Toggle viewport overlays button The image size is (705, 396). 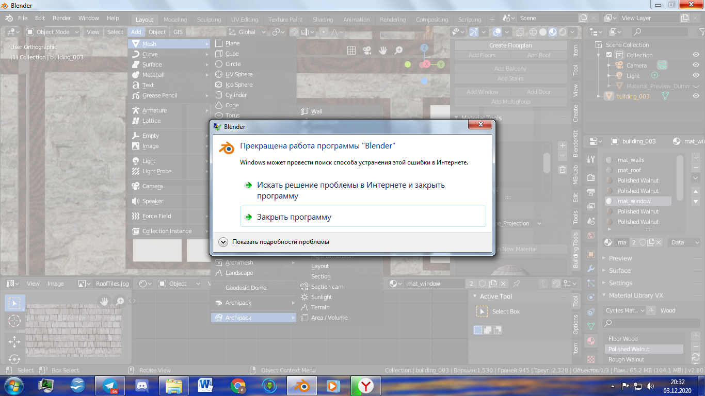[x=497, y=32]
